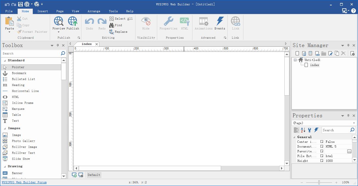
Task: Click the Paste clipboard icon
Action: click(x=9, y=21)
